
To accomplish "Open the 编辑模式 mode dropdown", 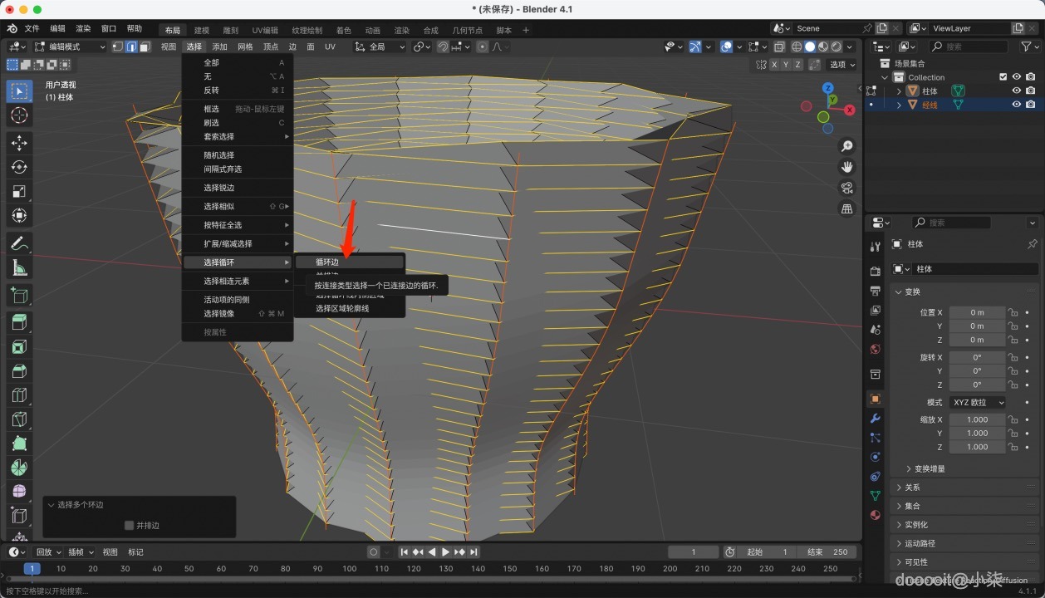I will click(x=70, y=47).
